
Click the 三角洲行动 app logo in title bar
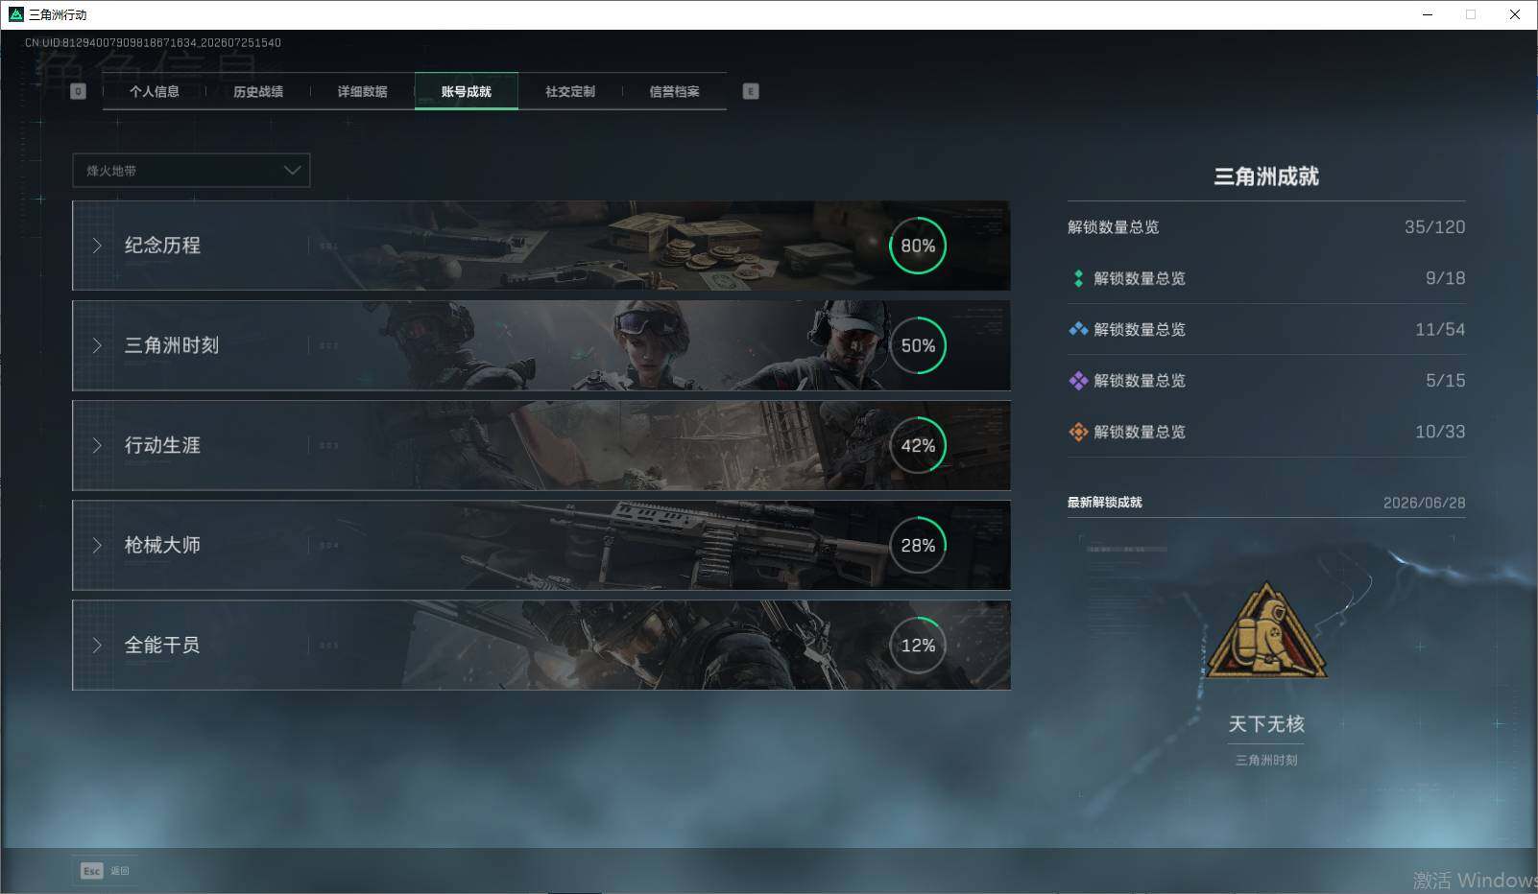[15, 14]
